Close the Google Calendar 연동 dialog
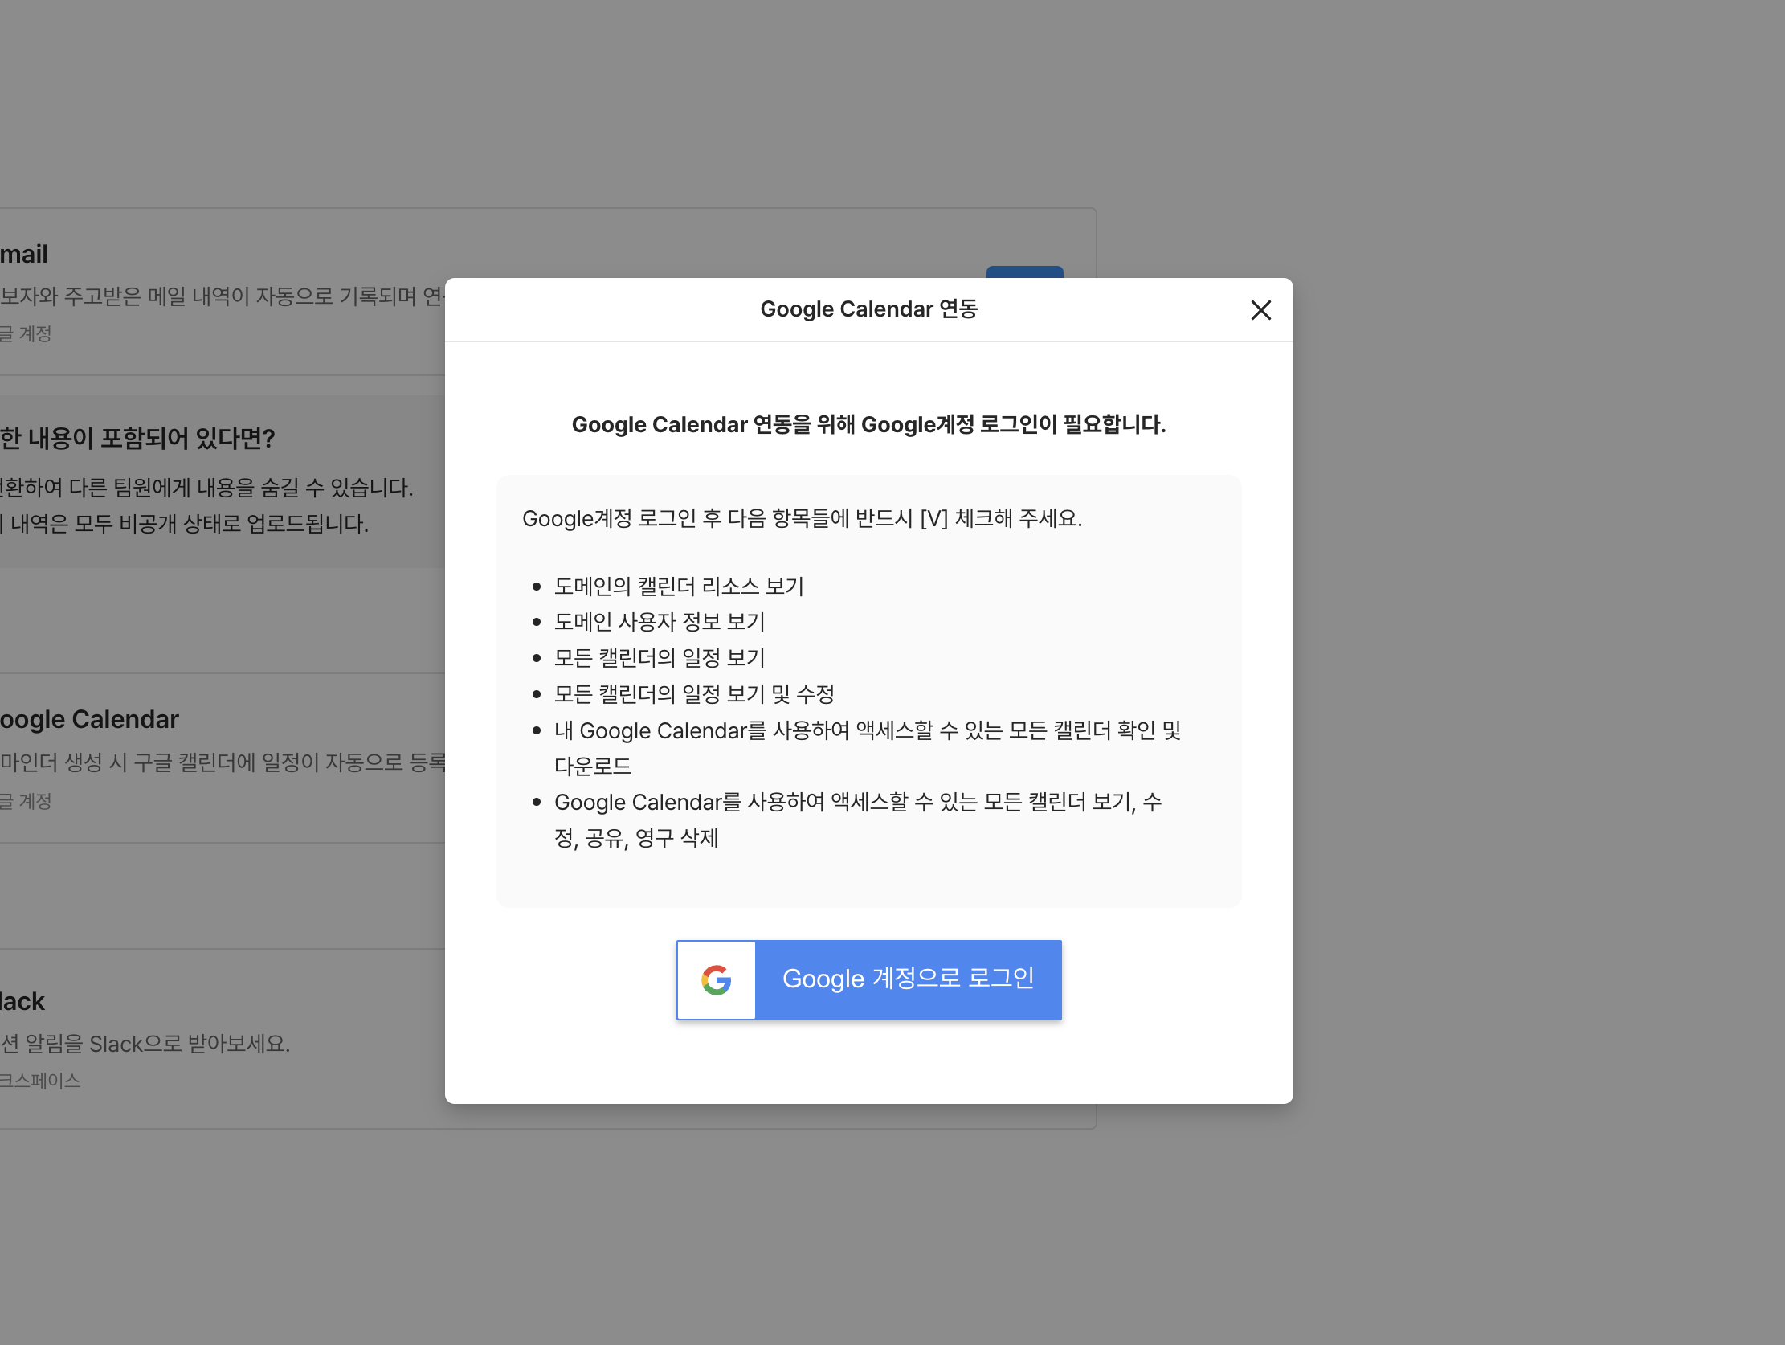 (x=1260, y=310)
